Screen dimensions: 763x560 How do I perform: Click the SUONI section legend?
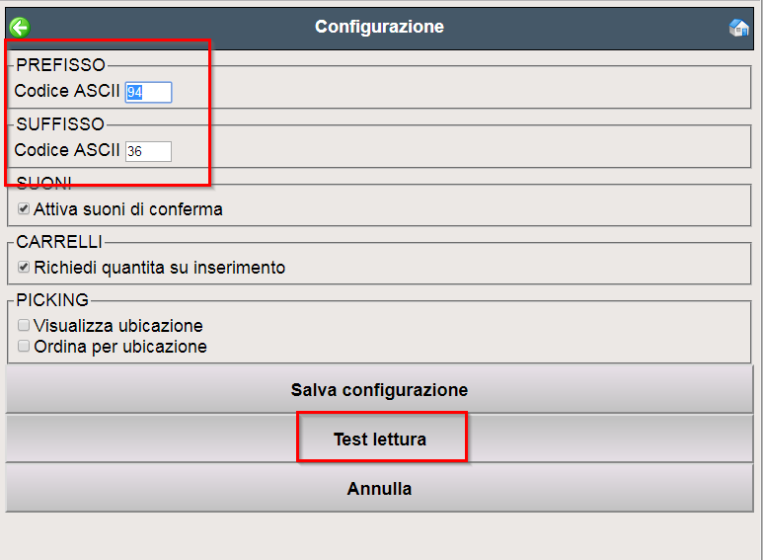[43, 183]
